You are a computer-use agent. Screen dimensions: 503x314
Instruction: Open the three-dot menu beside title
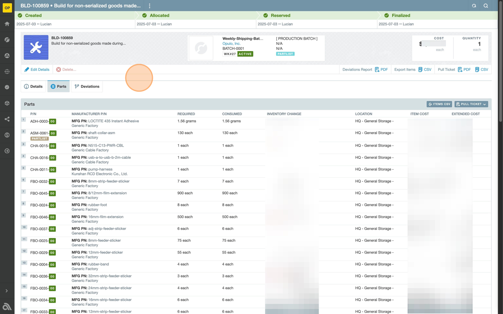tap(149, 6)
